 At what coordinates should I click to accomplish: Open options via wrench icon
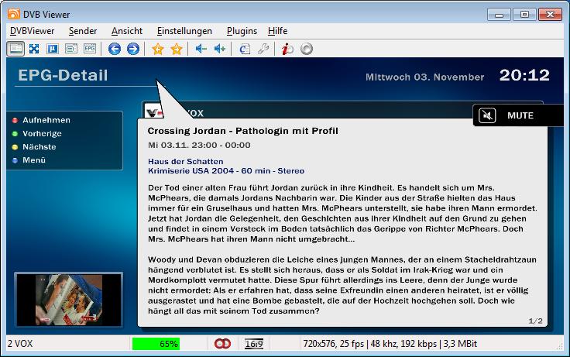click(263, 49)
